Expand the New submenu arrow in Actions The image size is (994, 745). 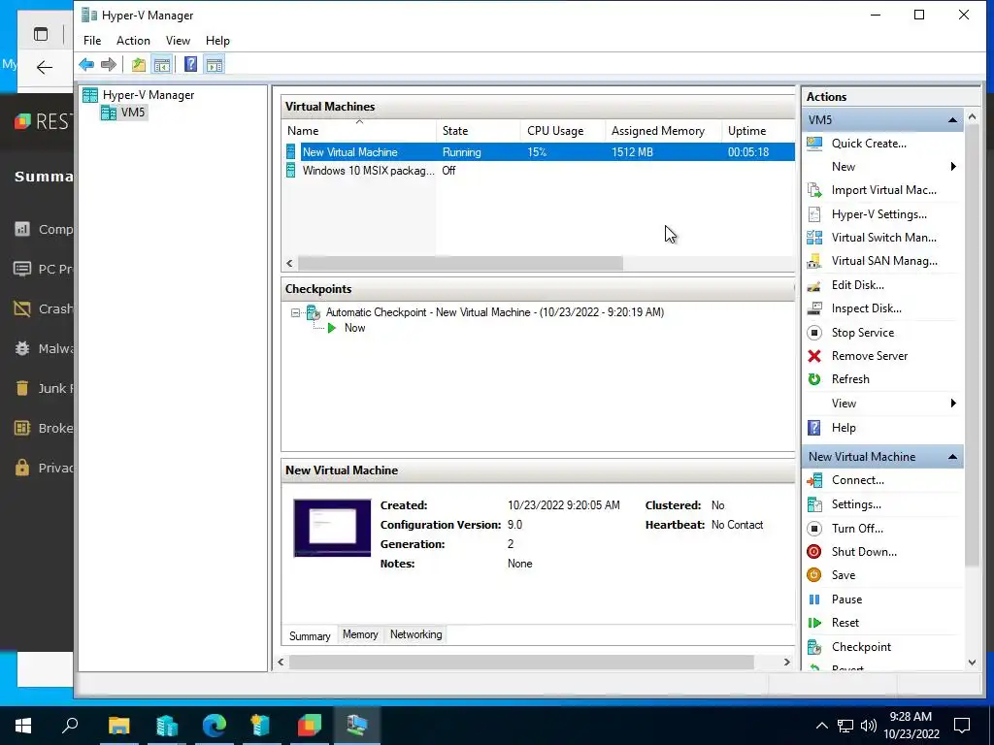(953, 167)
